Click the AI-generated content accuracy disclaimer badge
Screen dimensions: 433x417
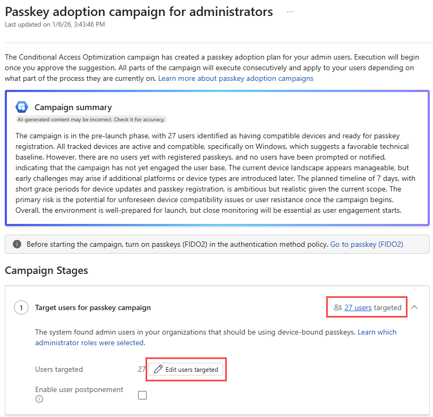point(89,119)
